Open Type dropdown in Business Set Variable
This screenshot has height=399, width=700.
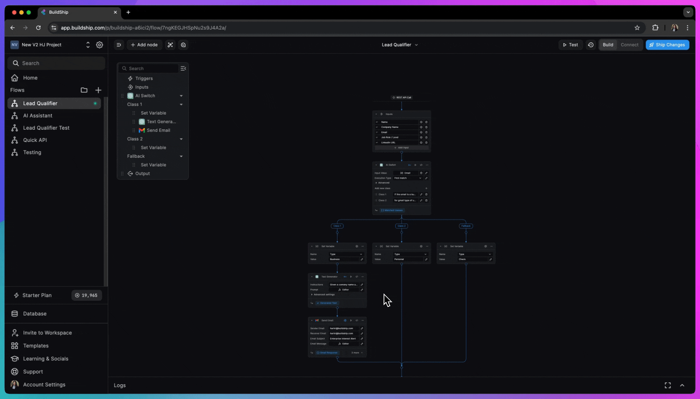click(x=346, y=254)
